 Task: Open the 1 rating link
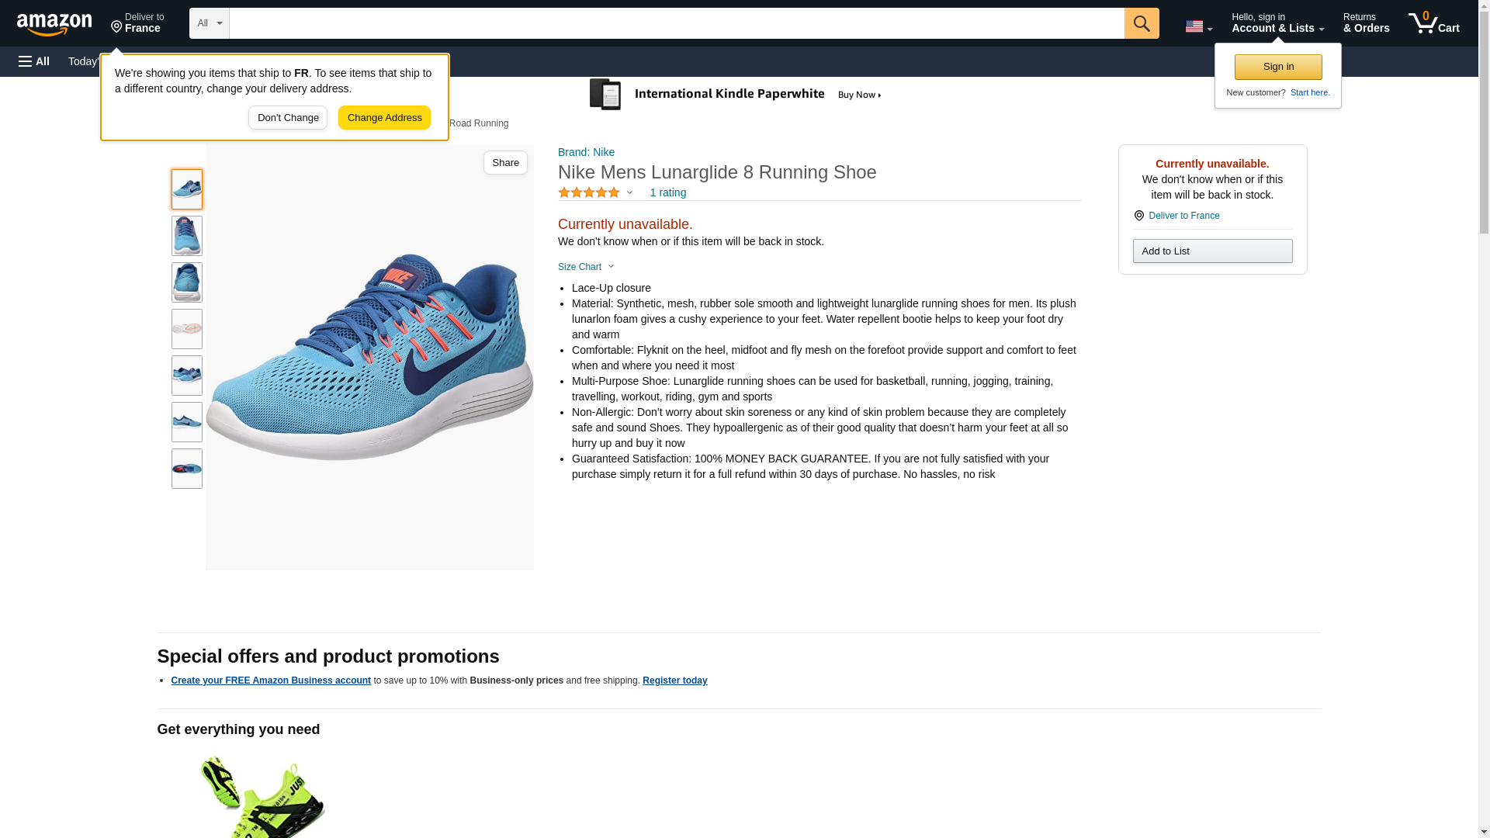[667, 192]
